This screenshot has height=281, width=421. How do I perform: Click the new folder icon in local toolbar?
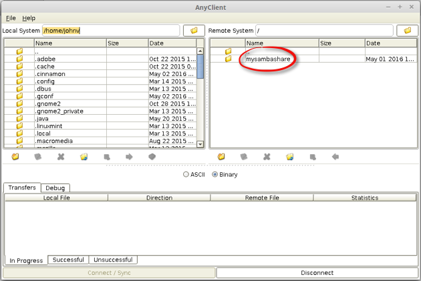coord(15,157)
